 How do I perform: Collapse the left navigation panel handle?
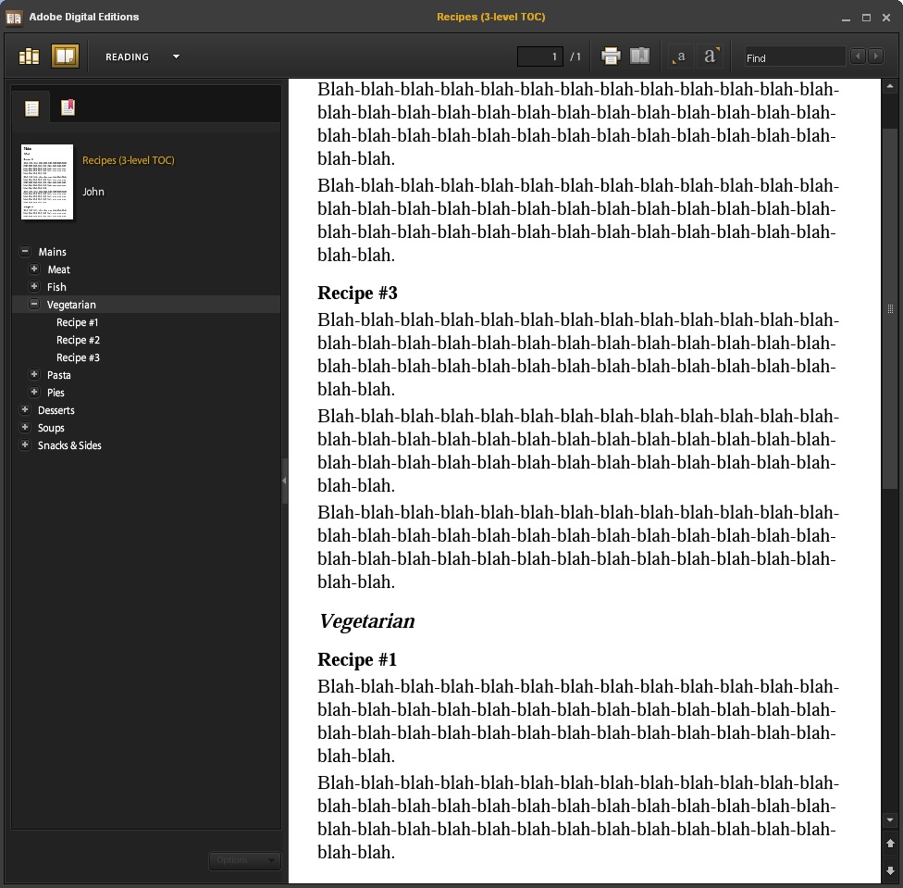(284, 481)
